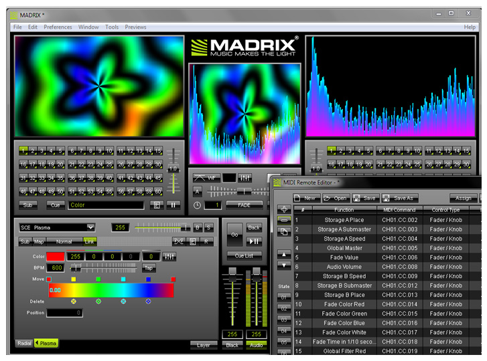This screenshot has height=361, width=487.
Task: Select the Fade Color Green row
Action: [x=387, y=314]
